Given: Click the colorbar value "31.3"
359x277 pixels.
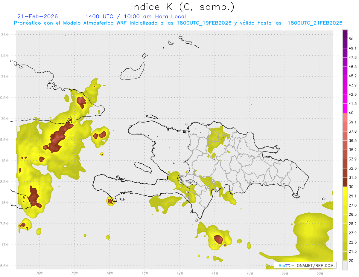Looking at the screenshot, I should [x=353, y=177].
